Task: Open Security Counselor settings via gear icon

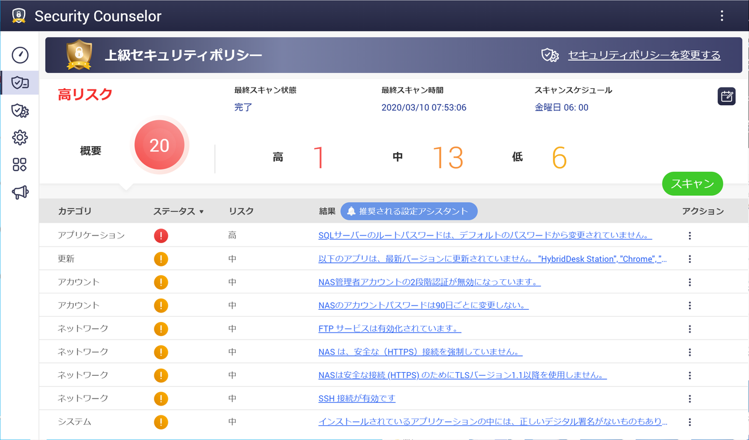Action: [19, 137]
